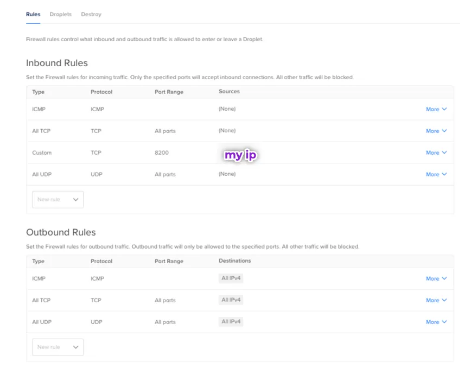471x381 pixels.
Task: Expand More for outbound ICMP rule
Action: (x=436, y=278)
